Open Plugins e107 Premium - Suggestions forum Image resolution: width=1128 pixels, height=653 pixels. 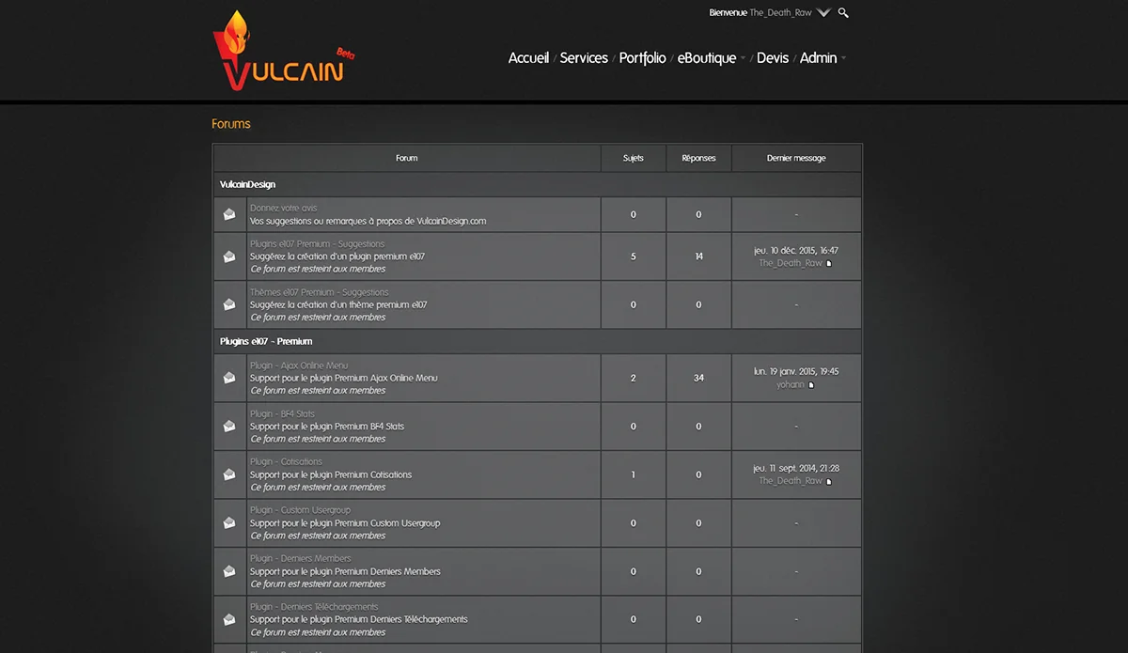(318, 243)
